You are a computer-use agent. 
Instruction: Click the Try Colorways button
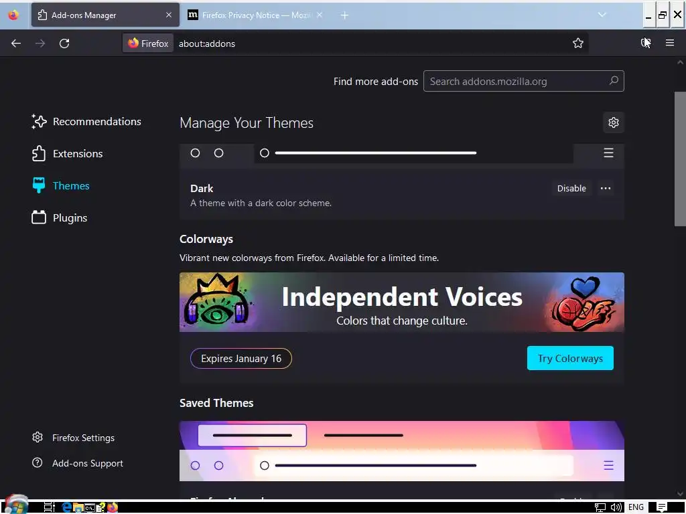pyautogui.click(x=570, y=359)
